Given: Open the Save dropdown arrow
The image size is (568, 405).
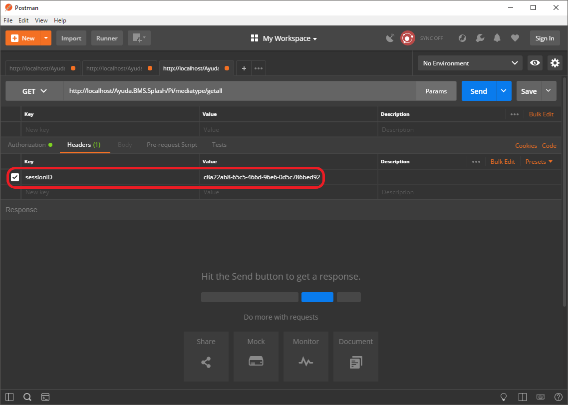Looking at the screenshot, I should click(549, 91).
